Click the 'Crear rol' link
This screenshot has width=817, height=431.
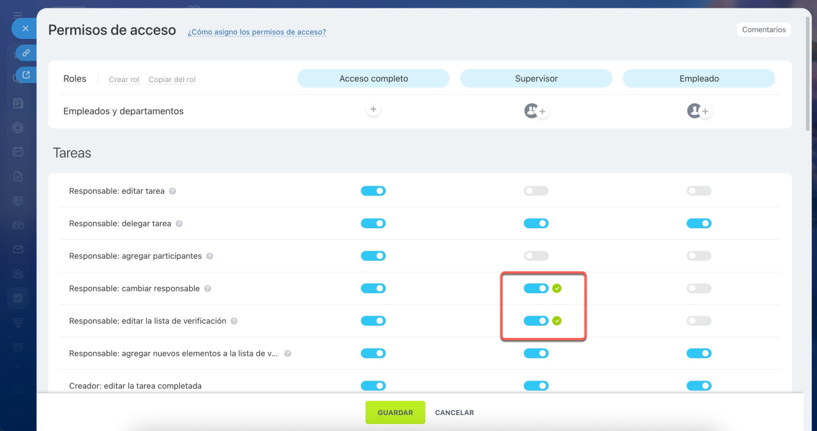tap(124, 80)
